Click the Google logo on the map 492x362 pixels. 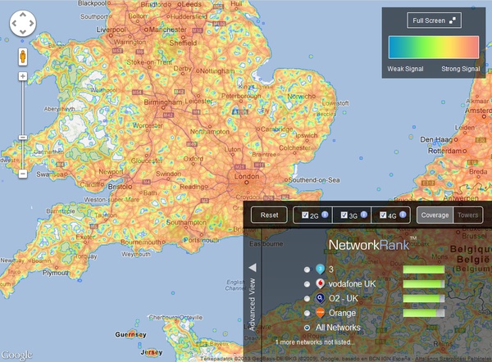pos(16,355)
